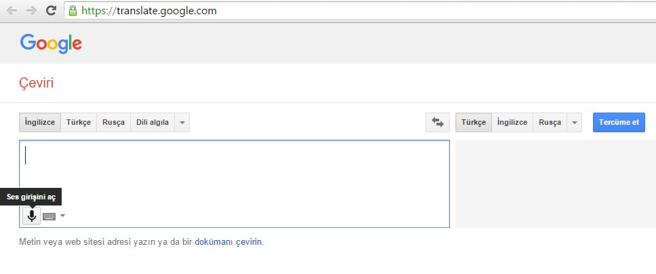Go to Google logo homepage
This screenshot has height=274, width=656.
point(51,43)
